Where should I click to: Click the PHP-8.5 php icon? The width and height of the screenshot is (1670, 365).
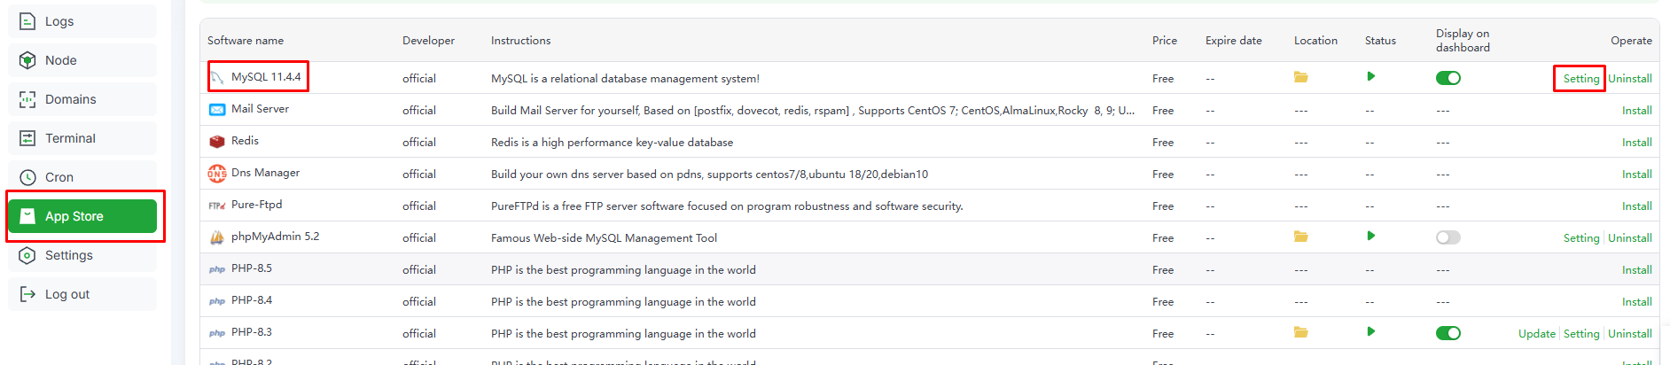217,269
